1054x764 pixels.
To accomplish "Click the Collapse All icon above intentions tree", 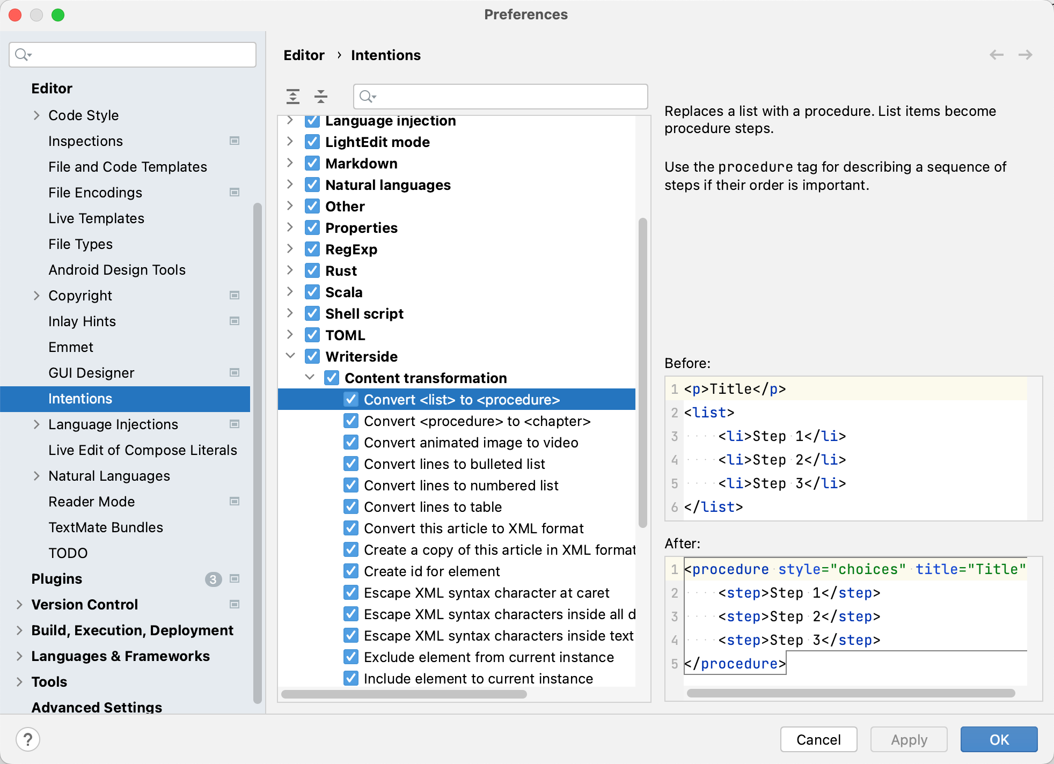I will tap(321, 97).
